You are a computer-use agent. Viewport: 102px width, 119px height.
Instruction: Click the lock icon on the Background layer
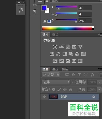[93, 97]
